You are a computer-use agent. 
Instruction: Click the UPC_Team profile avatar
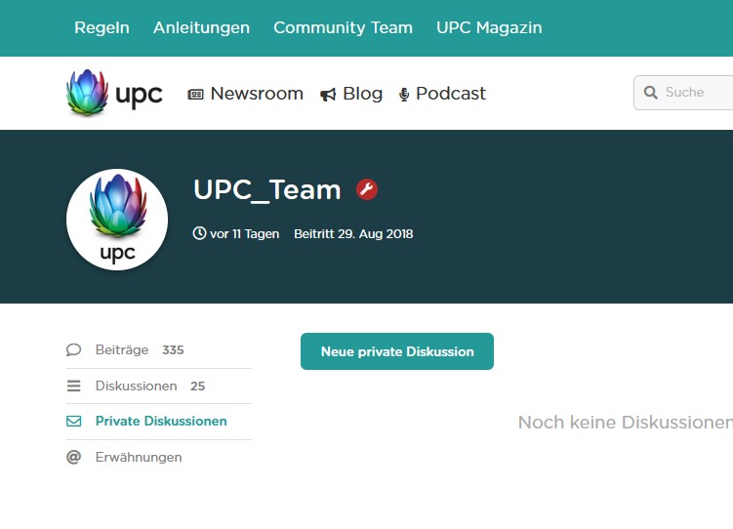117,221
